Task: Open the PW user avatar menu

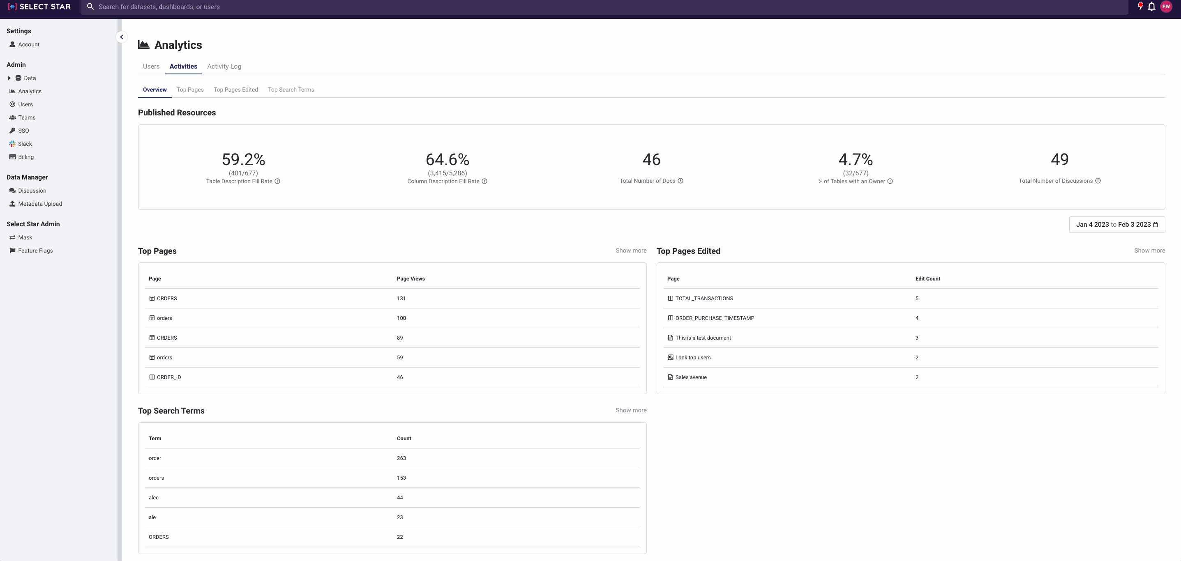Action: pyautogui.click(x=1166, y=7)
